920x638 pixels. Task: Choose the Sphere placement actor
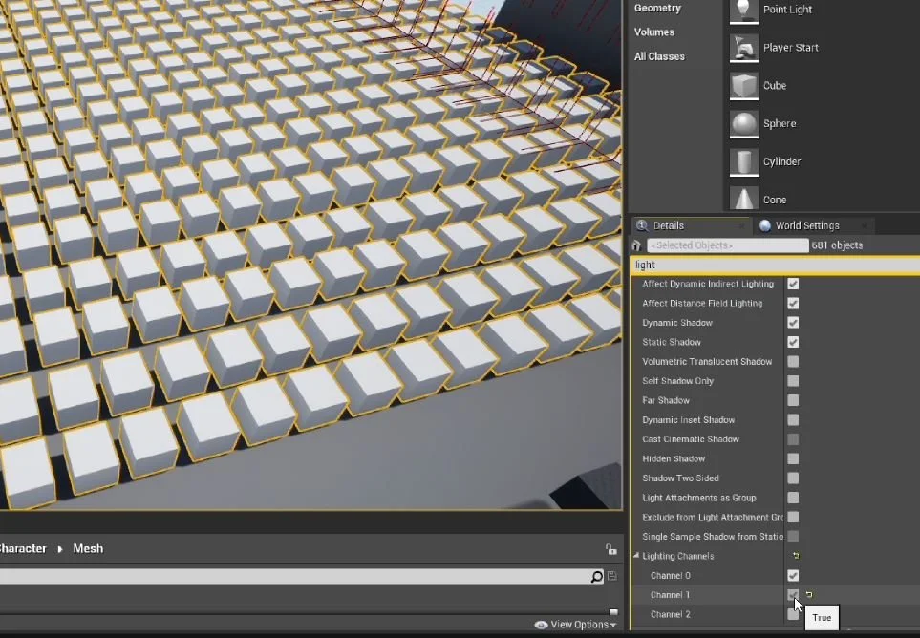pos(781,123)
